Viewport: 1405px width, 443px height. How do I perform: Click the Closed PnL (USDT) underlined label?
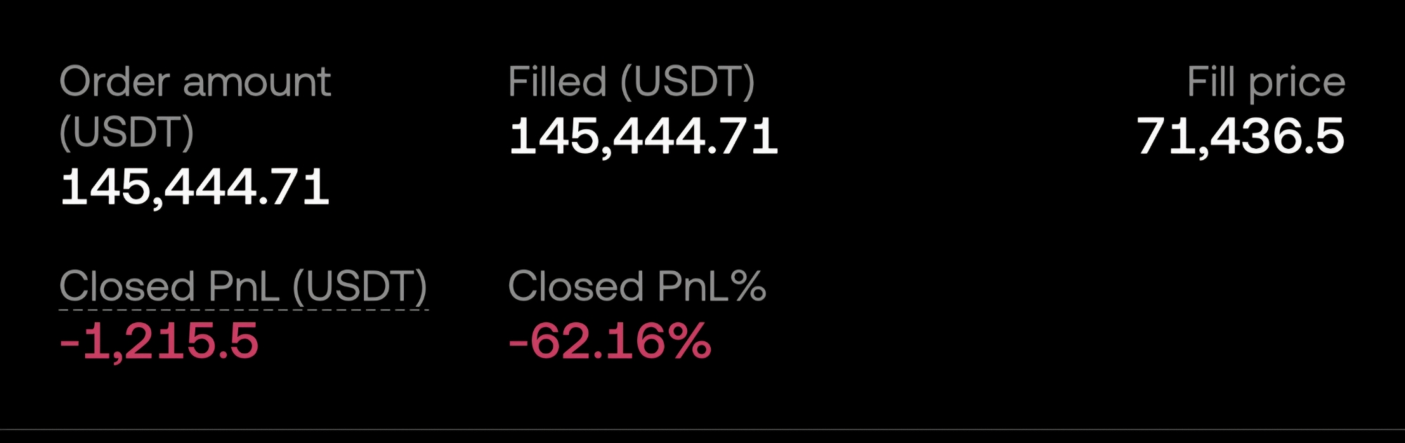[x=243, y=286]
